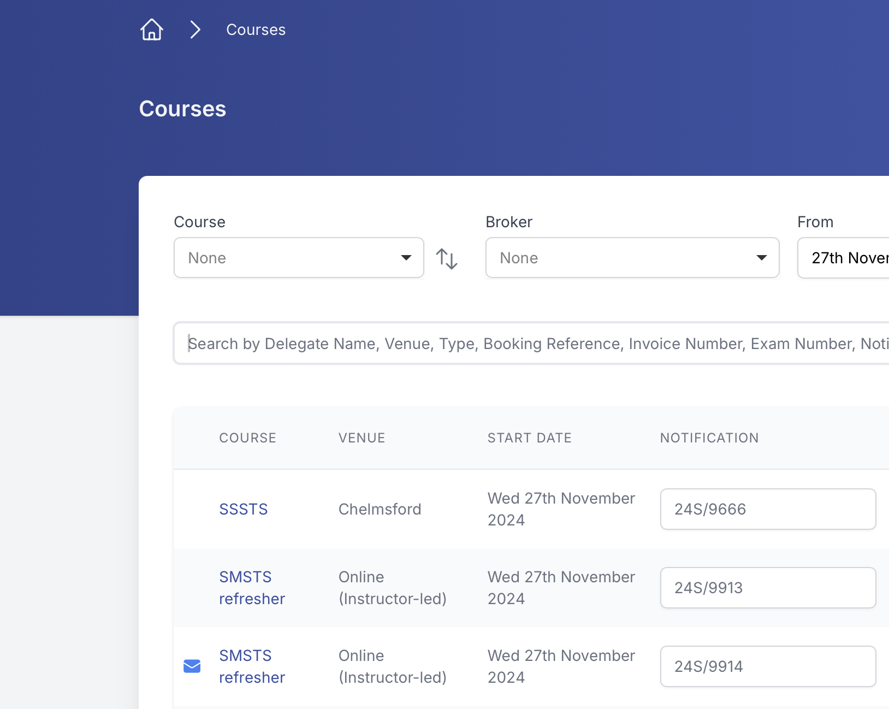Open the SSSTS course link
This screenshot has height=709, width=889.
[x=244, y=509]
